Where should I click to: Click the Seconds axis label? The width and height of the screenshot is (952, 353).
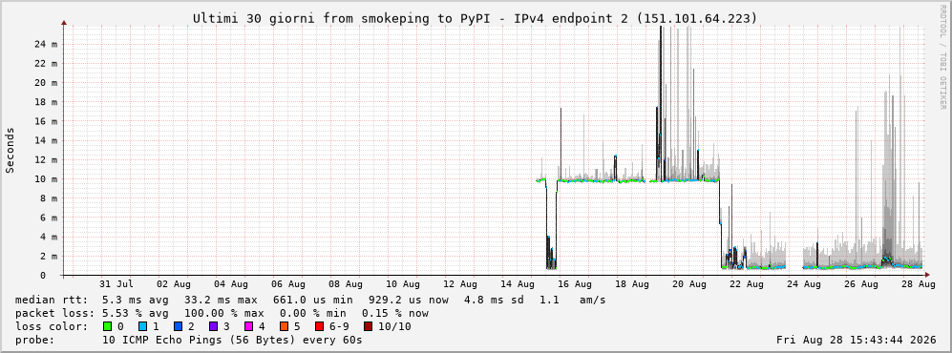[11, 151]
